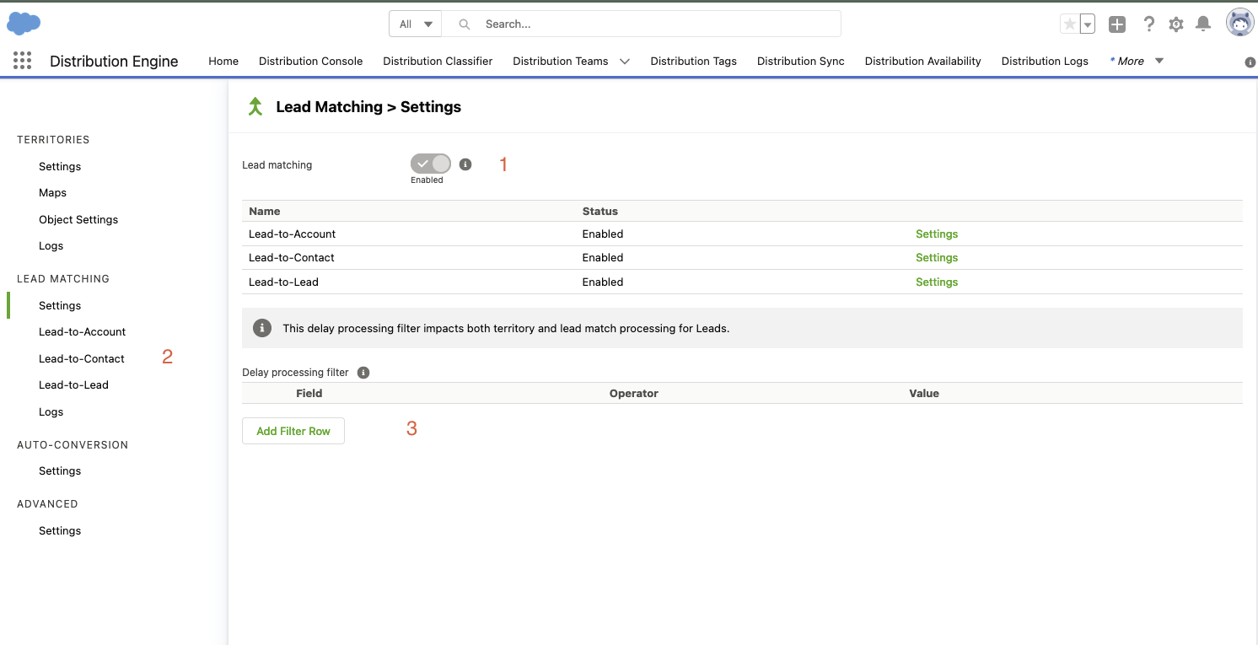
Task: Click the Operator column header
Action: coord(634,394)
